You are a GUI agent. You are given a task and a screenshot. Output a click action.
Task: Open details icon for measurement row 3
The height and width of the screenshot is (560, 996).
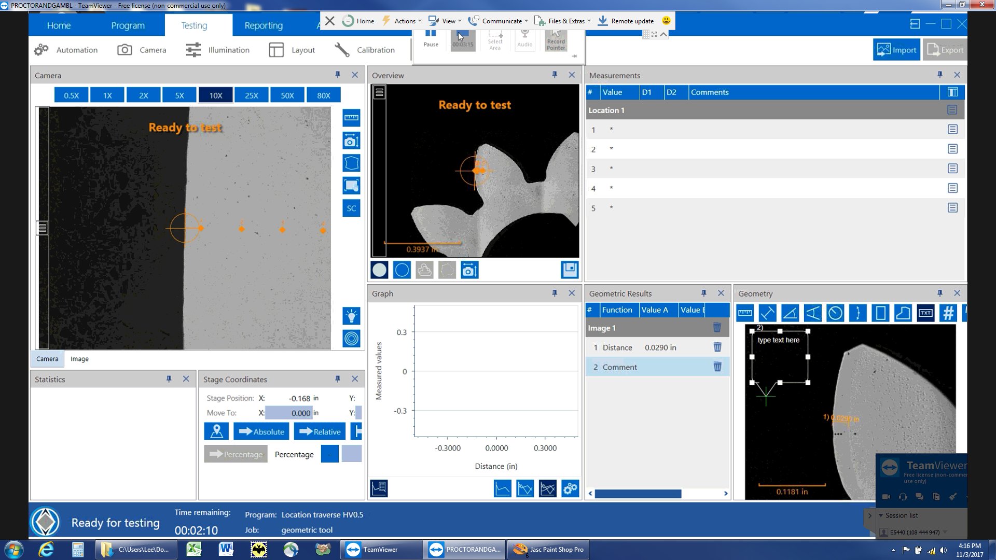pyautogui.click(x=952, y=169)
